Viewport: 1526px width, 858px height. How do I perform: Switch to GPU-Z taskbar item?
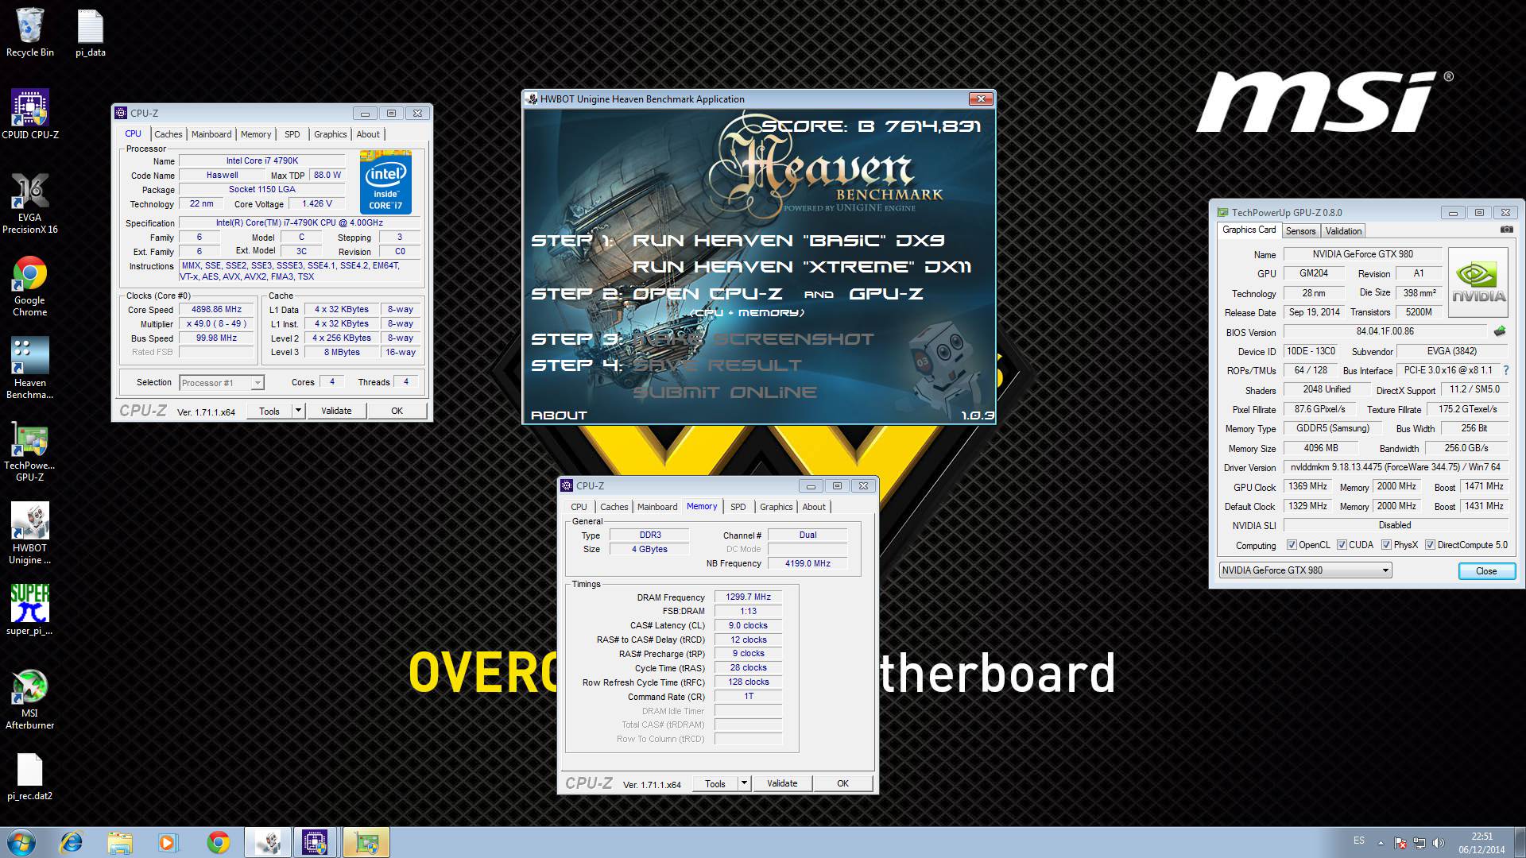pyautogui.click(x=366, y=842)
